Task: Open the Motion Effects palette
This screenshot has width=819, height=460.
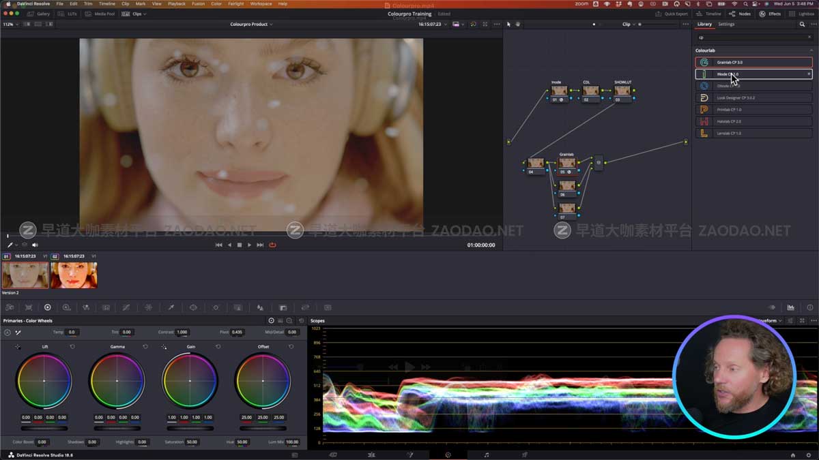Action: tap(106, 307)
